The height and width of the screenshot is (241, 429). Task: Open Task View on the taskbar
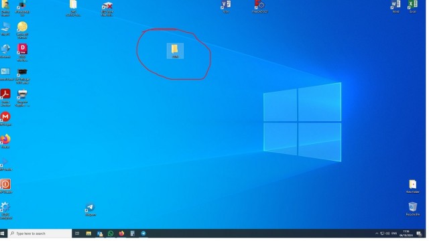coord(77,234)
